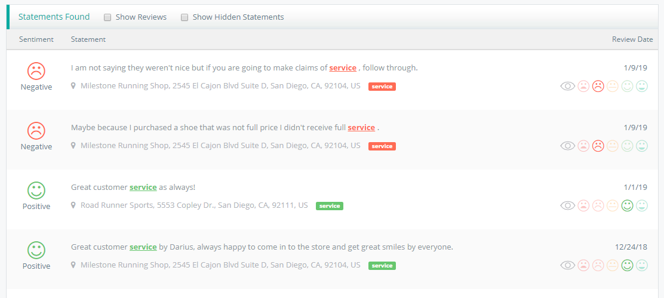
Task: Set negative face on 'as always!' row
Action: pos(598,205)
